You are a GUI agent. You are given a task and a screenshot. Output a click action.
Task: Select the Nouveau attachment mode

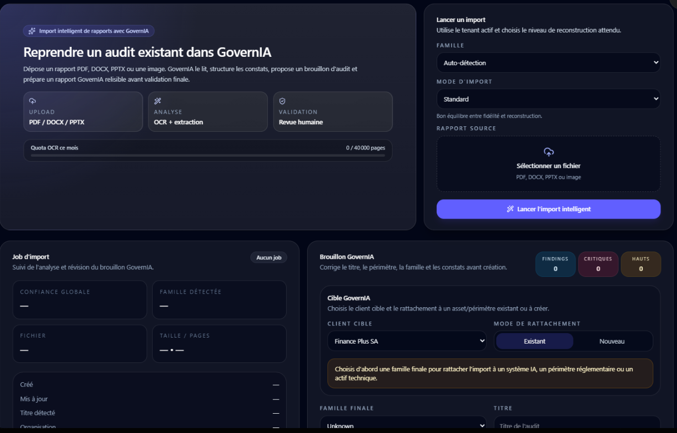pyautogui.click(x=612, y=341)
